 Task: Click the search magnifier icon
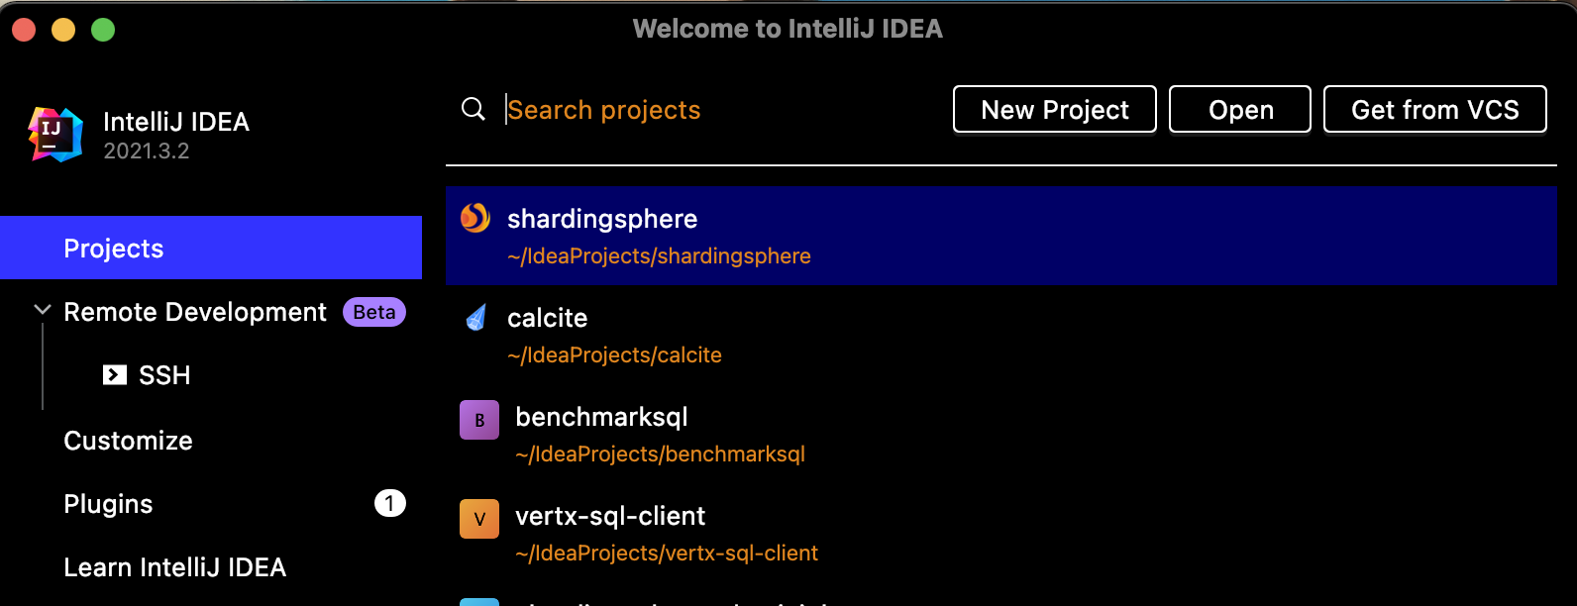(473, 109)
